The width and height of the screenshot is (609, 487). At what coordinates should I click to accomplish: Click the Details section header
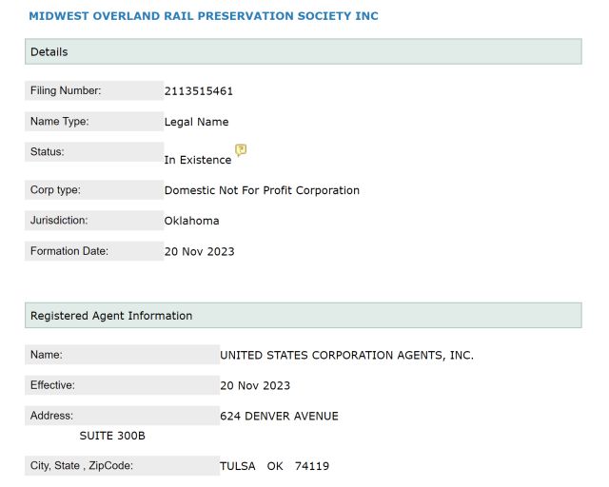[304, 51]
